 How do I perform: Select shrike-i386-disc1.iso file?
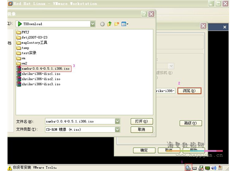click(38, 74)
